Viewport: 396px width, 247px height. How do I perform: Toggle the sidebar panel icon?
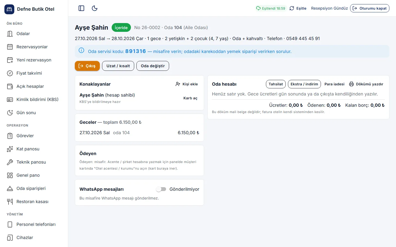pyautogui.click(x=81, y=8)
